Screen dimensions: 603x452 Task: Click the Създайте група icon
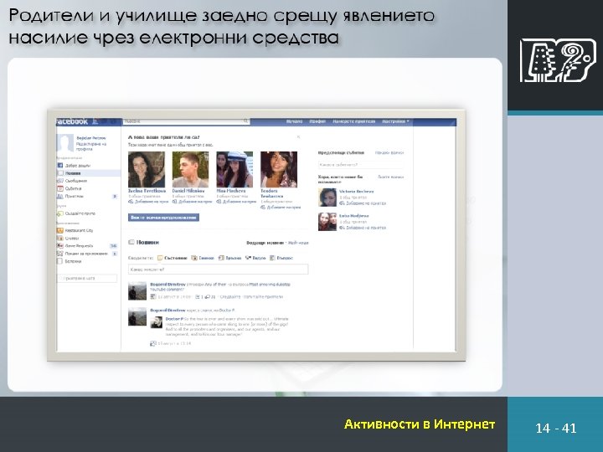60,213
